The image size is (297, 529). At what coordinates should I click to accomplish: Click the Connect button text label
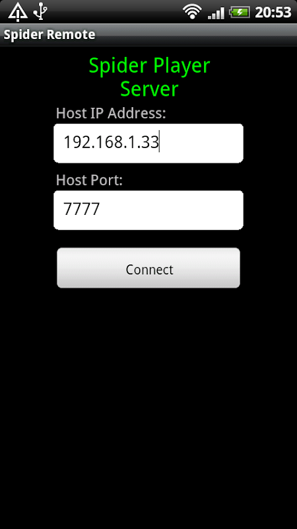150,270
